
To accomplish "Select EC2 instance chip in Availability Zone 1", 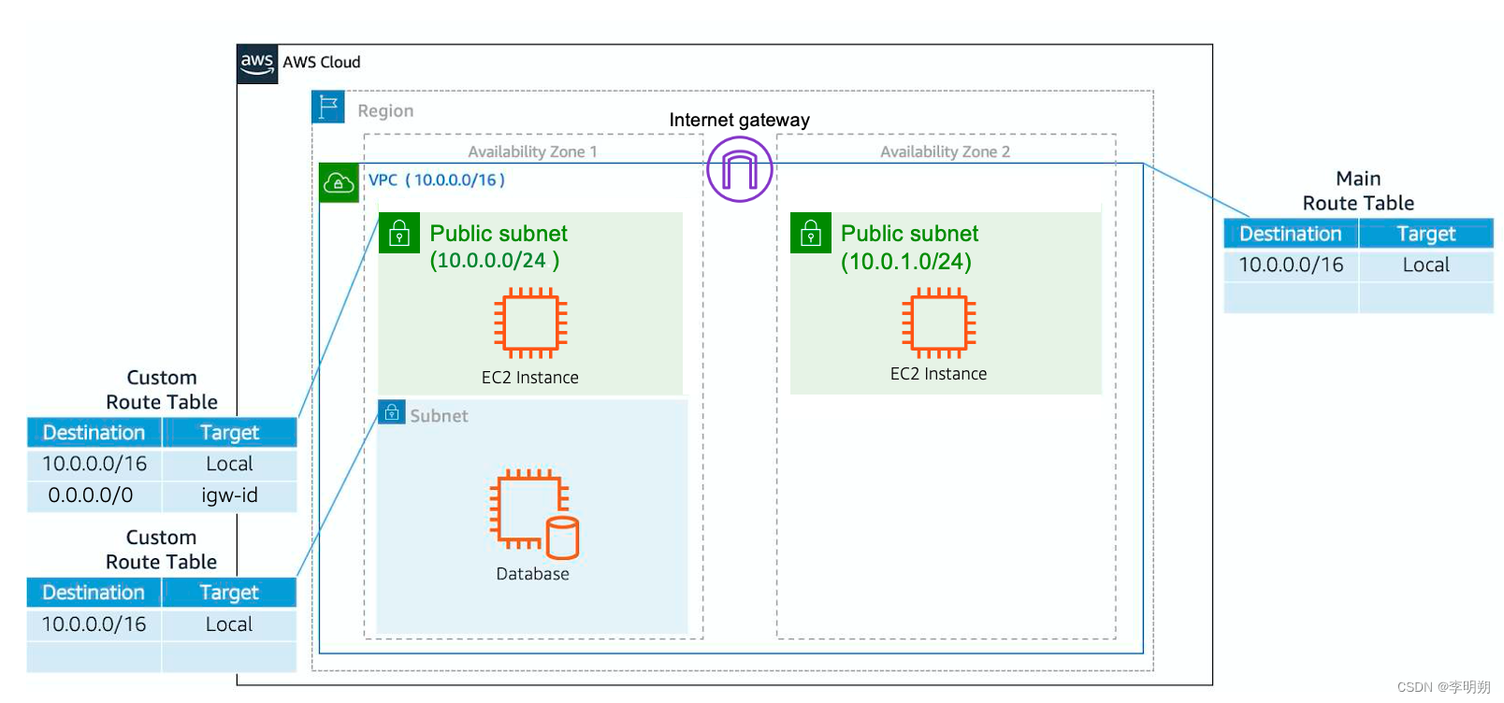I will [530, 323].
